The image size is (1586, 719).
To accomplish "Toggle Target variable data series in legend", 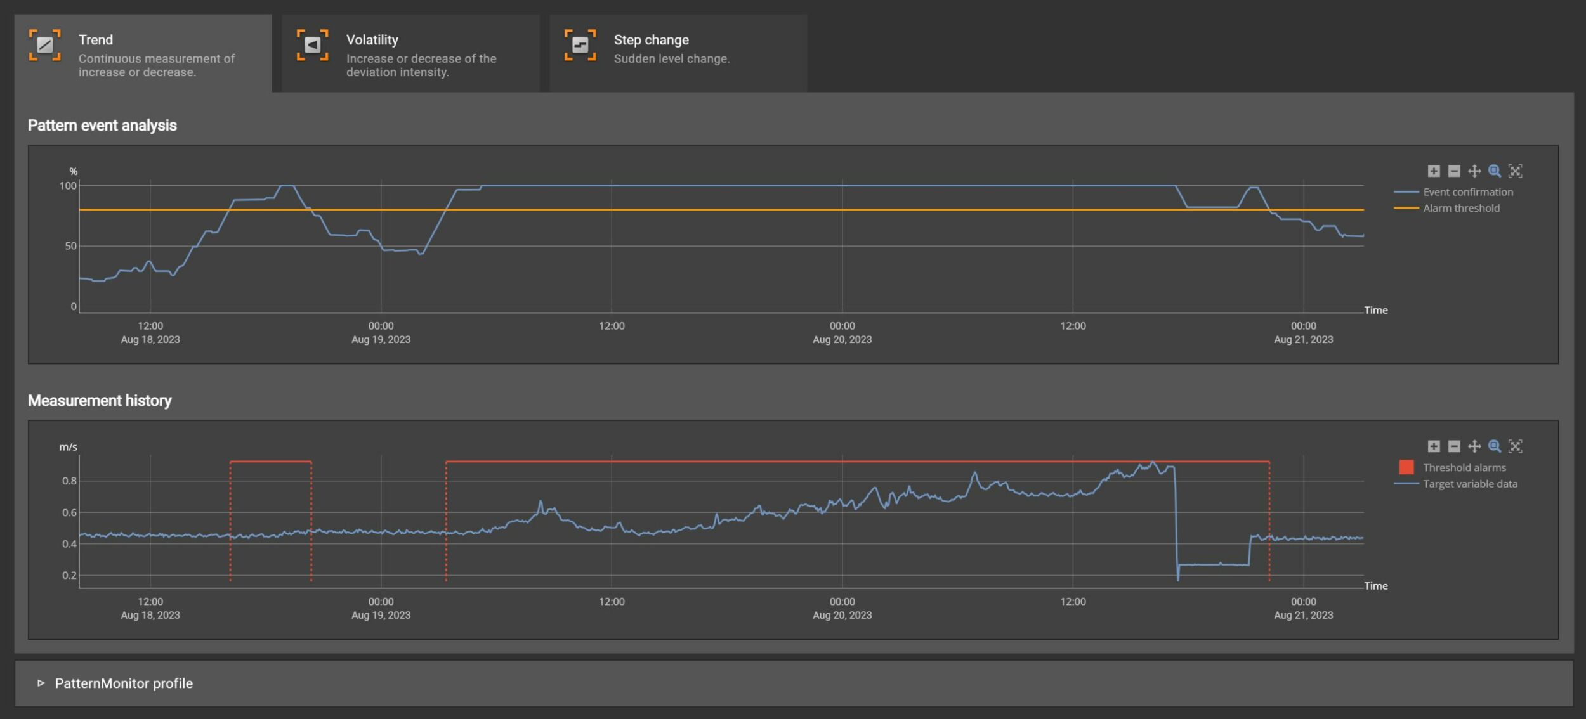I will [1470, 484].
